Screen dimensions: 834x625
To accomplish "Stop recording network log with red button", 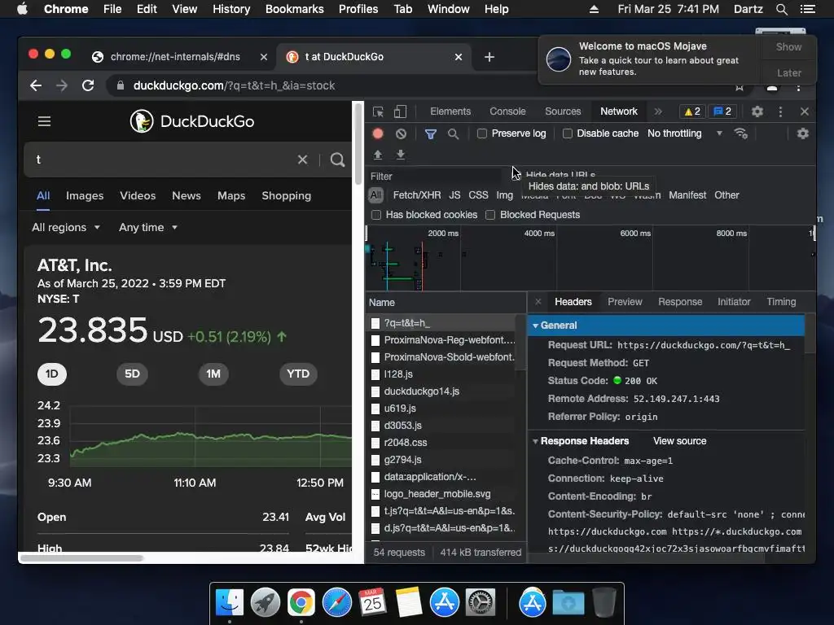I will click(x=378, y=134).
